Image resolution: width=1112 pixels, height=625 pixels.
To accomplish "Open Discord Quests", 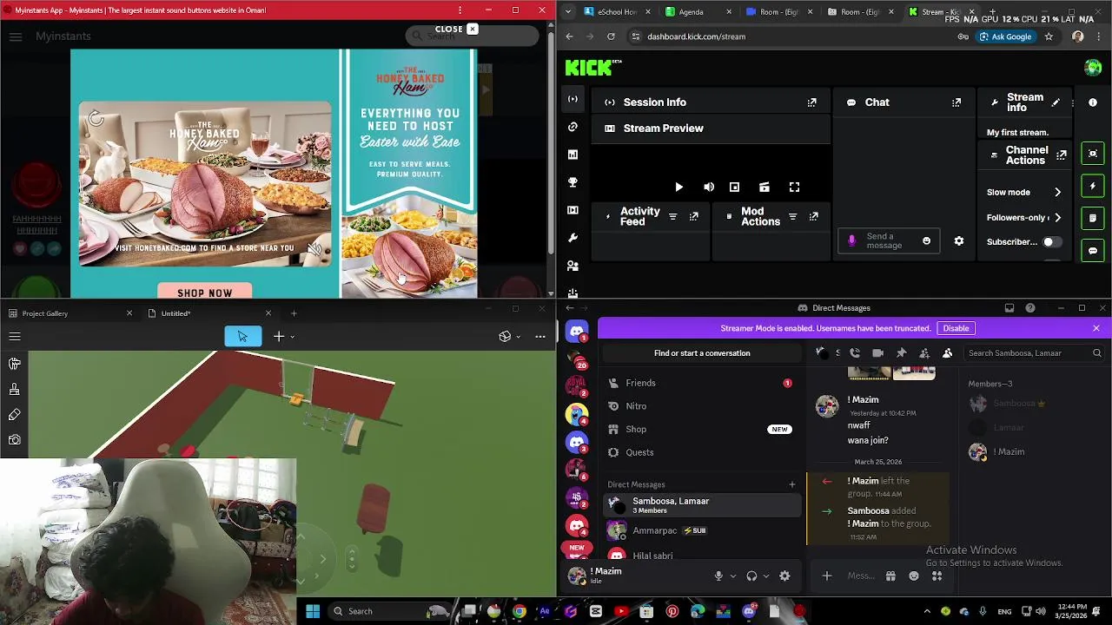I will tap(700, 452).
